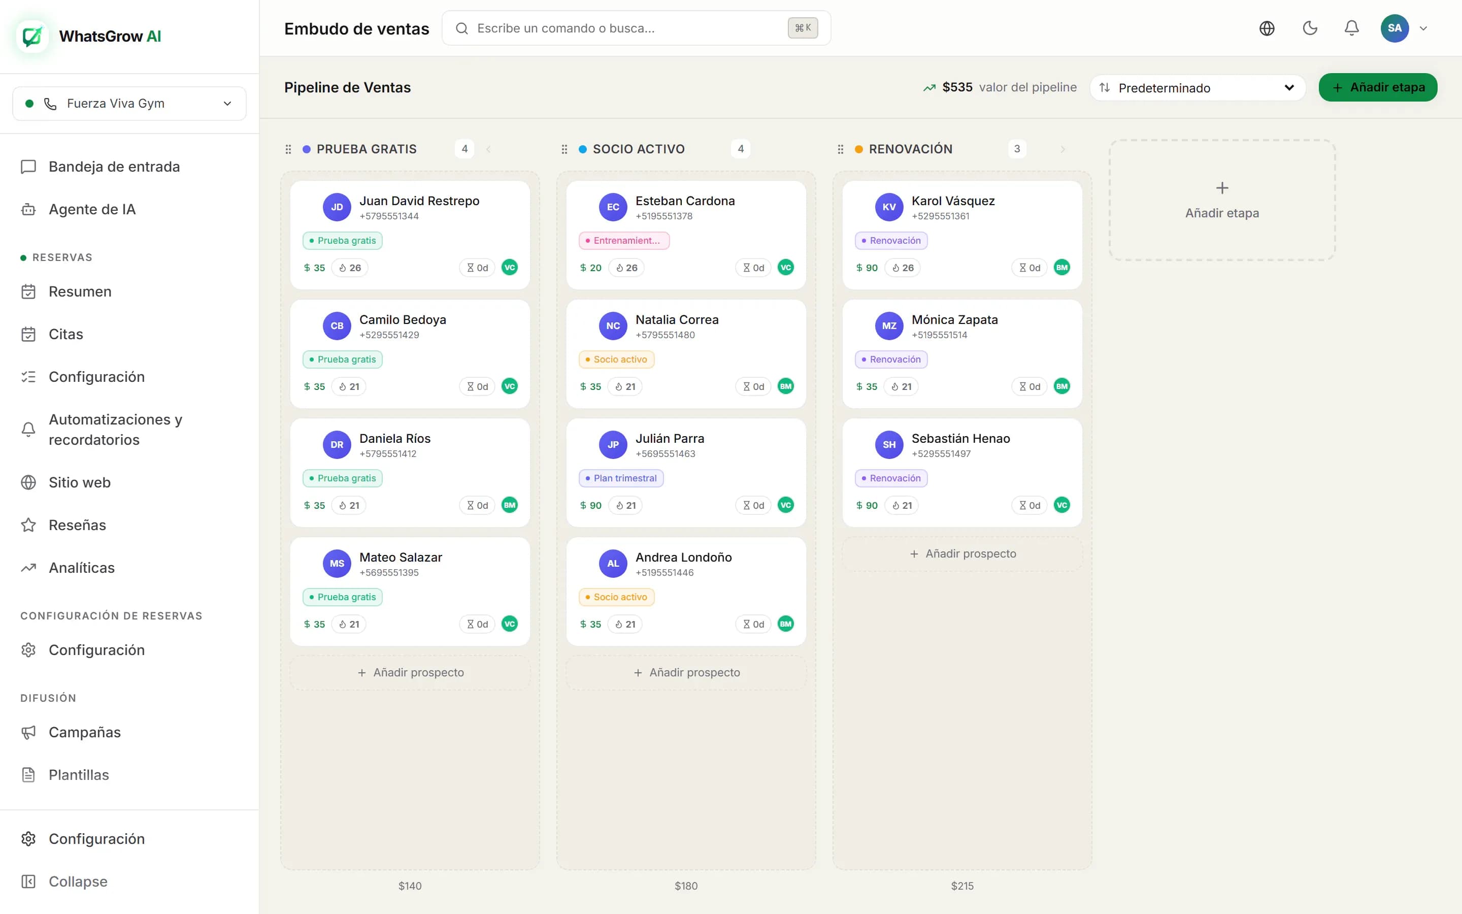Click the Automatizaciones y recordatorios bell icon
This screenshot has width=1462, height=914.
pos(28,429)
